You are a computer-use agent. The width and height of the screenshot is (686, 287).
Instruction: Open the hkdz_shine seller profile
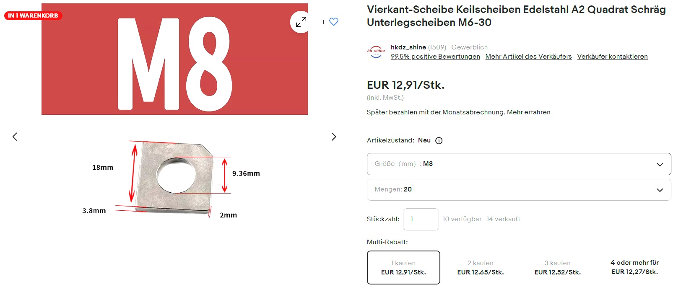pyautogui.click(x=408, y=47)
